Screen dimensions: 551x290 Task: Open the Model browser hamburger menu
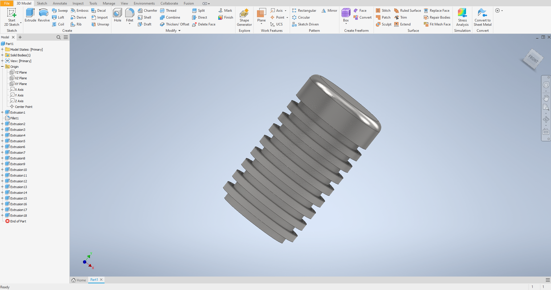click(x=66, y=37)
